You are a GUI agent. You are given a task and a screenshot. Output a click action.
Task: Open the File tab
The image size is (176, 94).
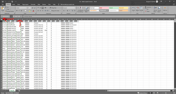pyautogui.click(x=3, y=5)
